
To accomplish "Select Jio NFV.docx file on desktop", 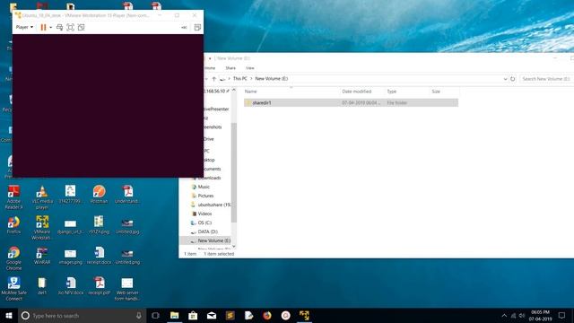I will tap(70, 286).
